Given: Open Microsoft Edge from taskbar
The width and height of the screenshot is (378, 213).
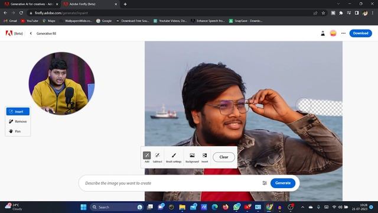Looking at the screenshot, I should coord(214,207).
